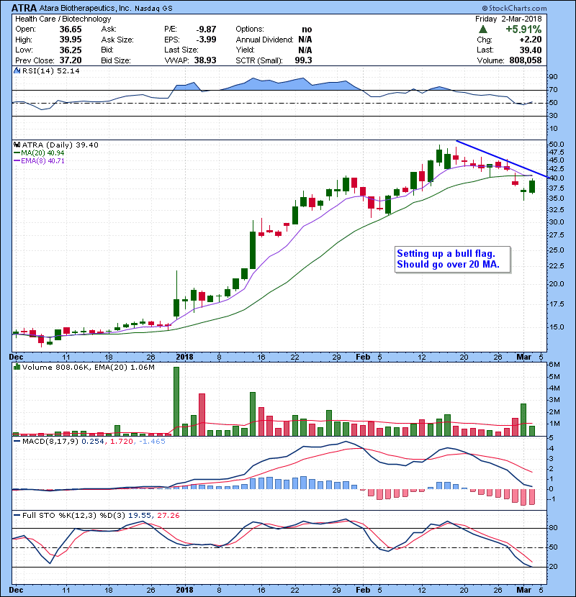The height and width of the screenshot is (597, 576).
Task: Select the ATRA ticker symbol heading
Action: click(x=24, y=8)
